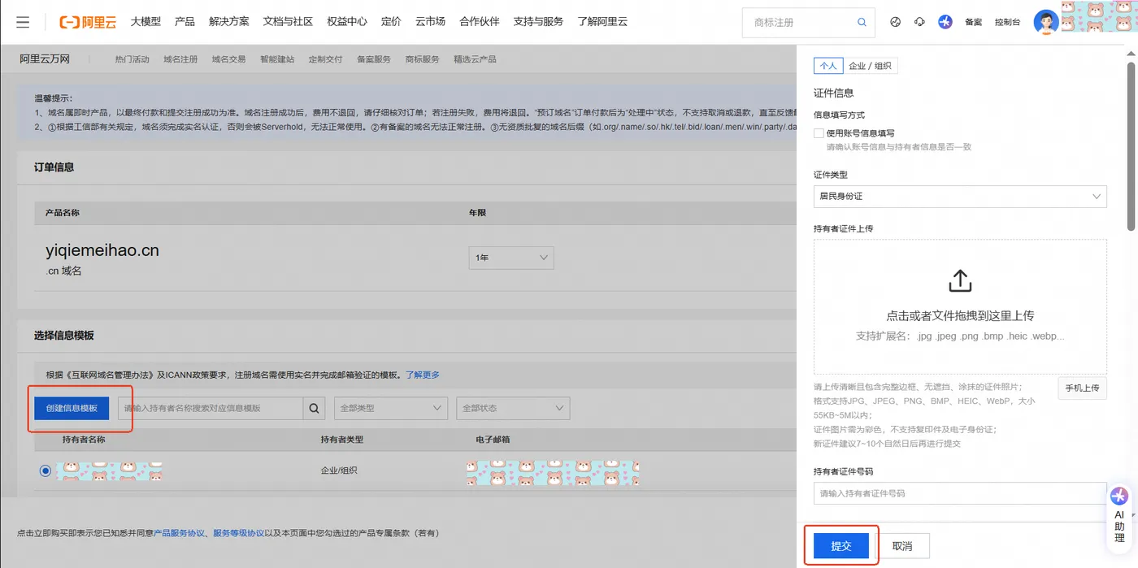Screen dimensions: 1138x568
Task: Go to 备案服务 tab
Action: coord(374,59)
